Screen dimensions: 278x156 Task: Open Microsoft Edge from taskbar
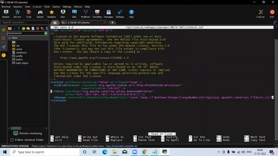point(105,152)
